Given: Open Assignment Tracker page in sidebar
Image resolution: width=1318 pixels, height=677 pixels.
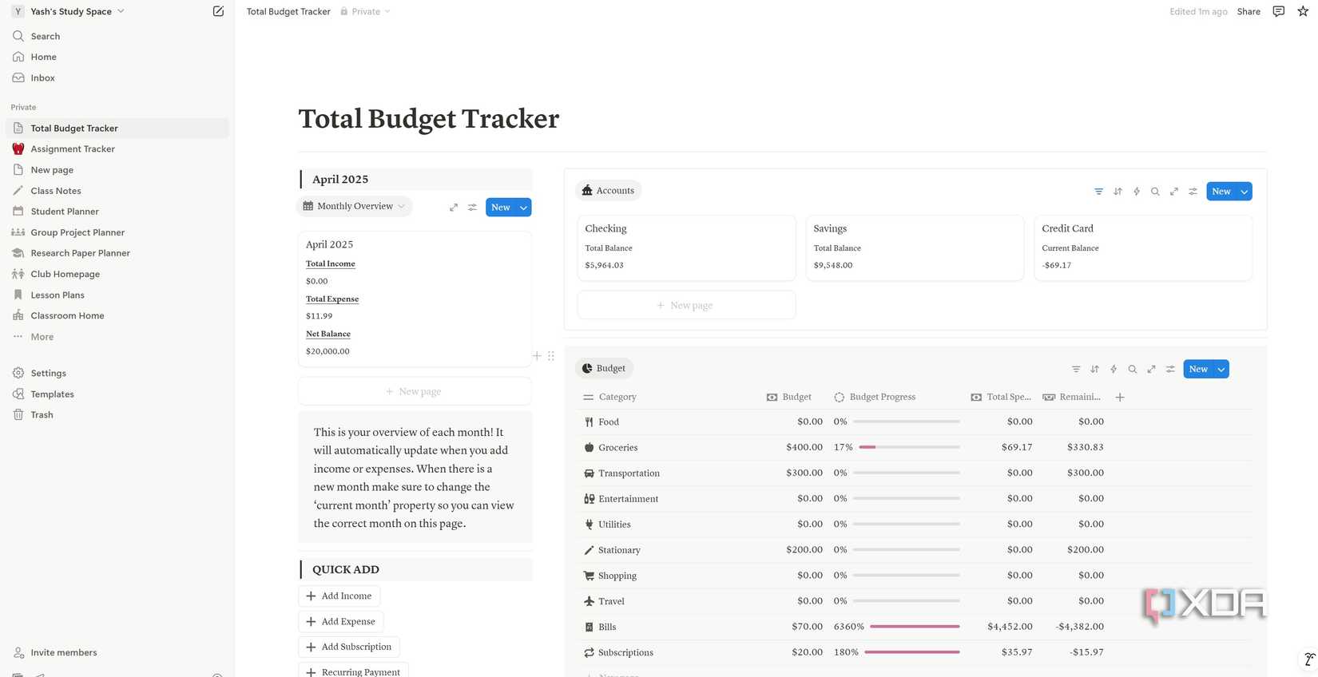Looking at the screenshot, I should 117,149.
